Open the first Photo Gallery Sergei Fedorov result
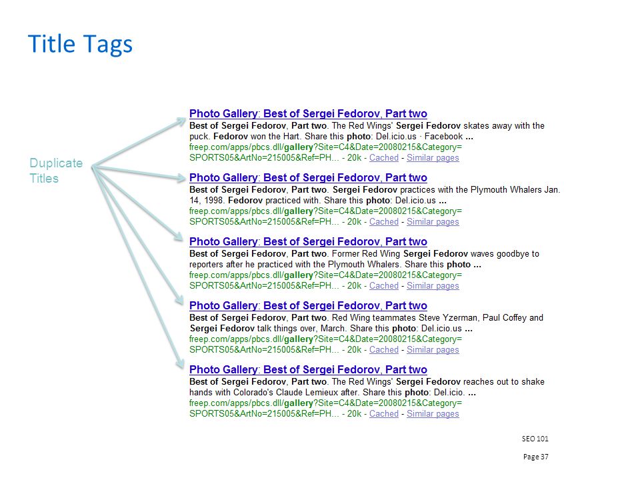This screenshot has height=480, width=640. [308, 113]
